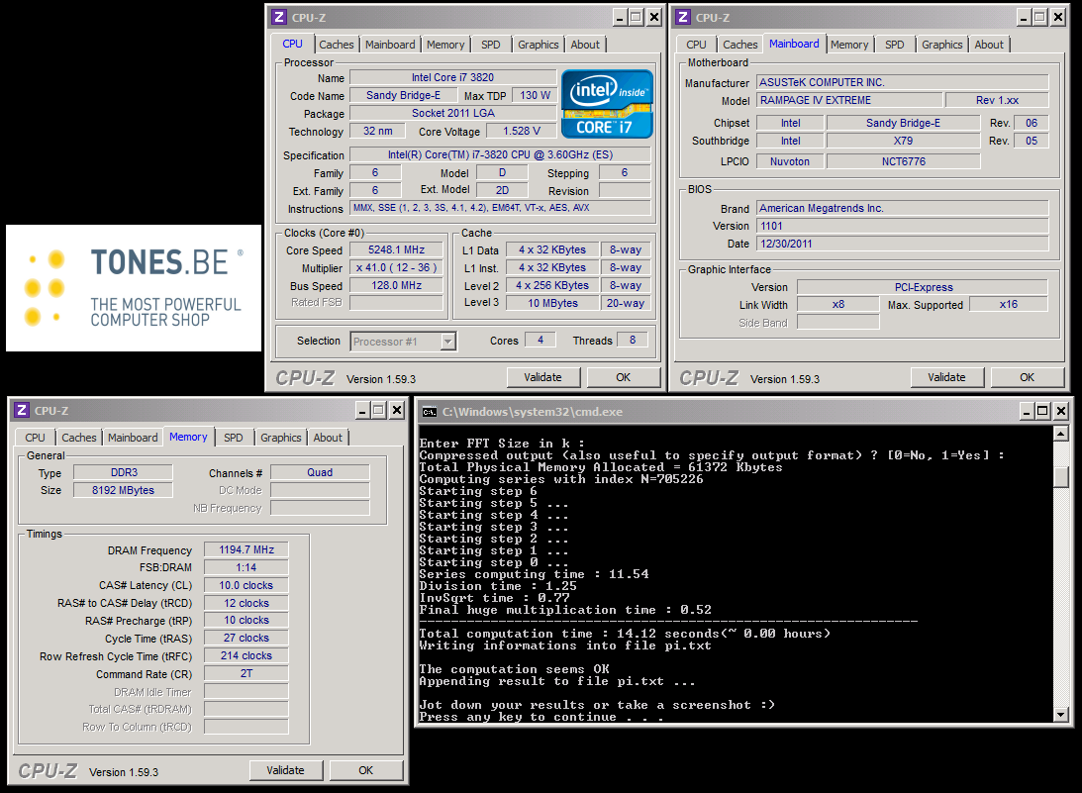Open SPD tab in CPU window
The width and height of the screenshot is (1082, 793).
pos(491,45)
